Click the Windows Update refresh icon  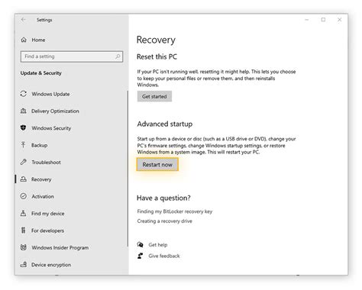point(24,94)
